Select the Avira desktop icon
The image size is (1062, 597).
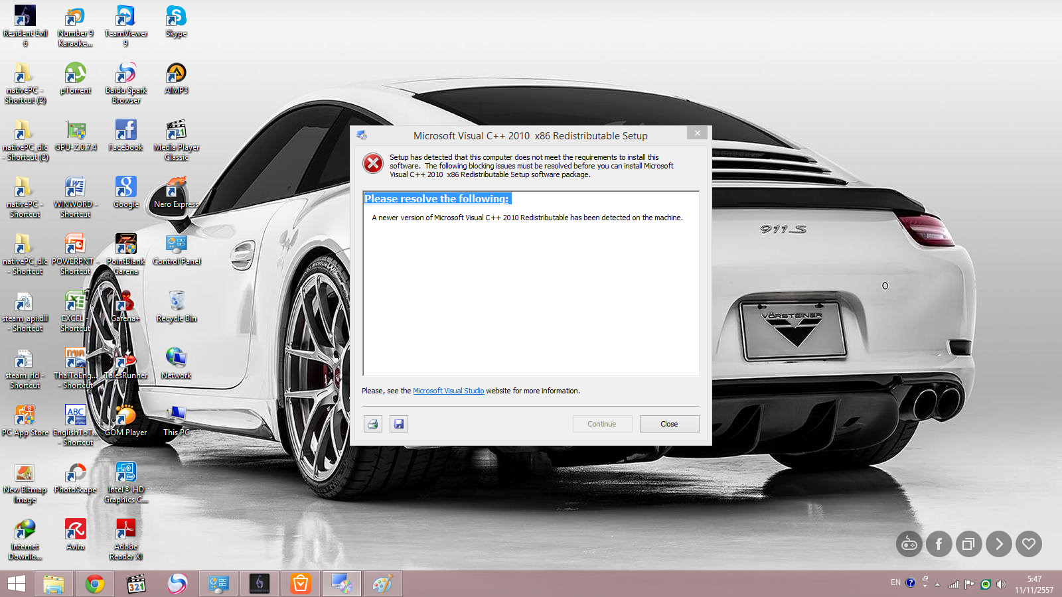(x=75, y=534)
